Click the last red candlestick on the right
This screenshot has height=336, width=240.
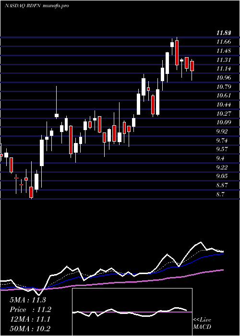[192, 66]
